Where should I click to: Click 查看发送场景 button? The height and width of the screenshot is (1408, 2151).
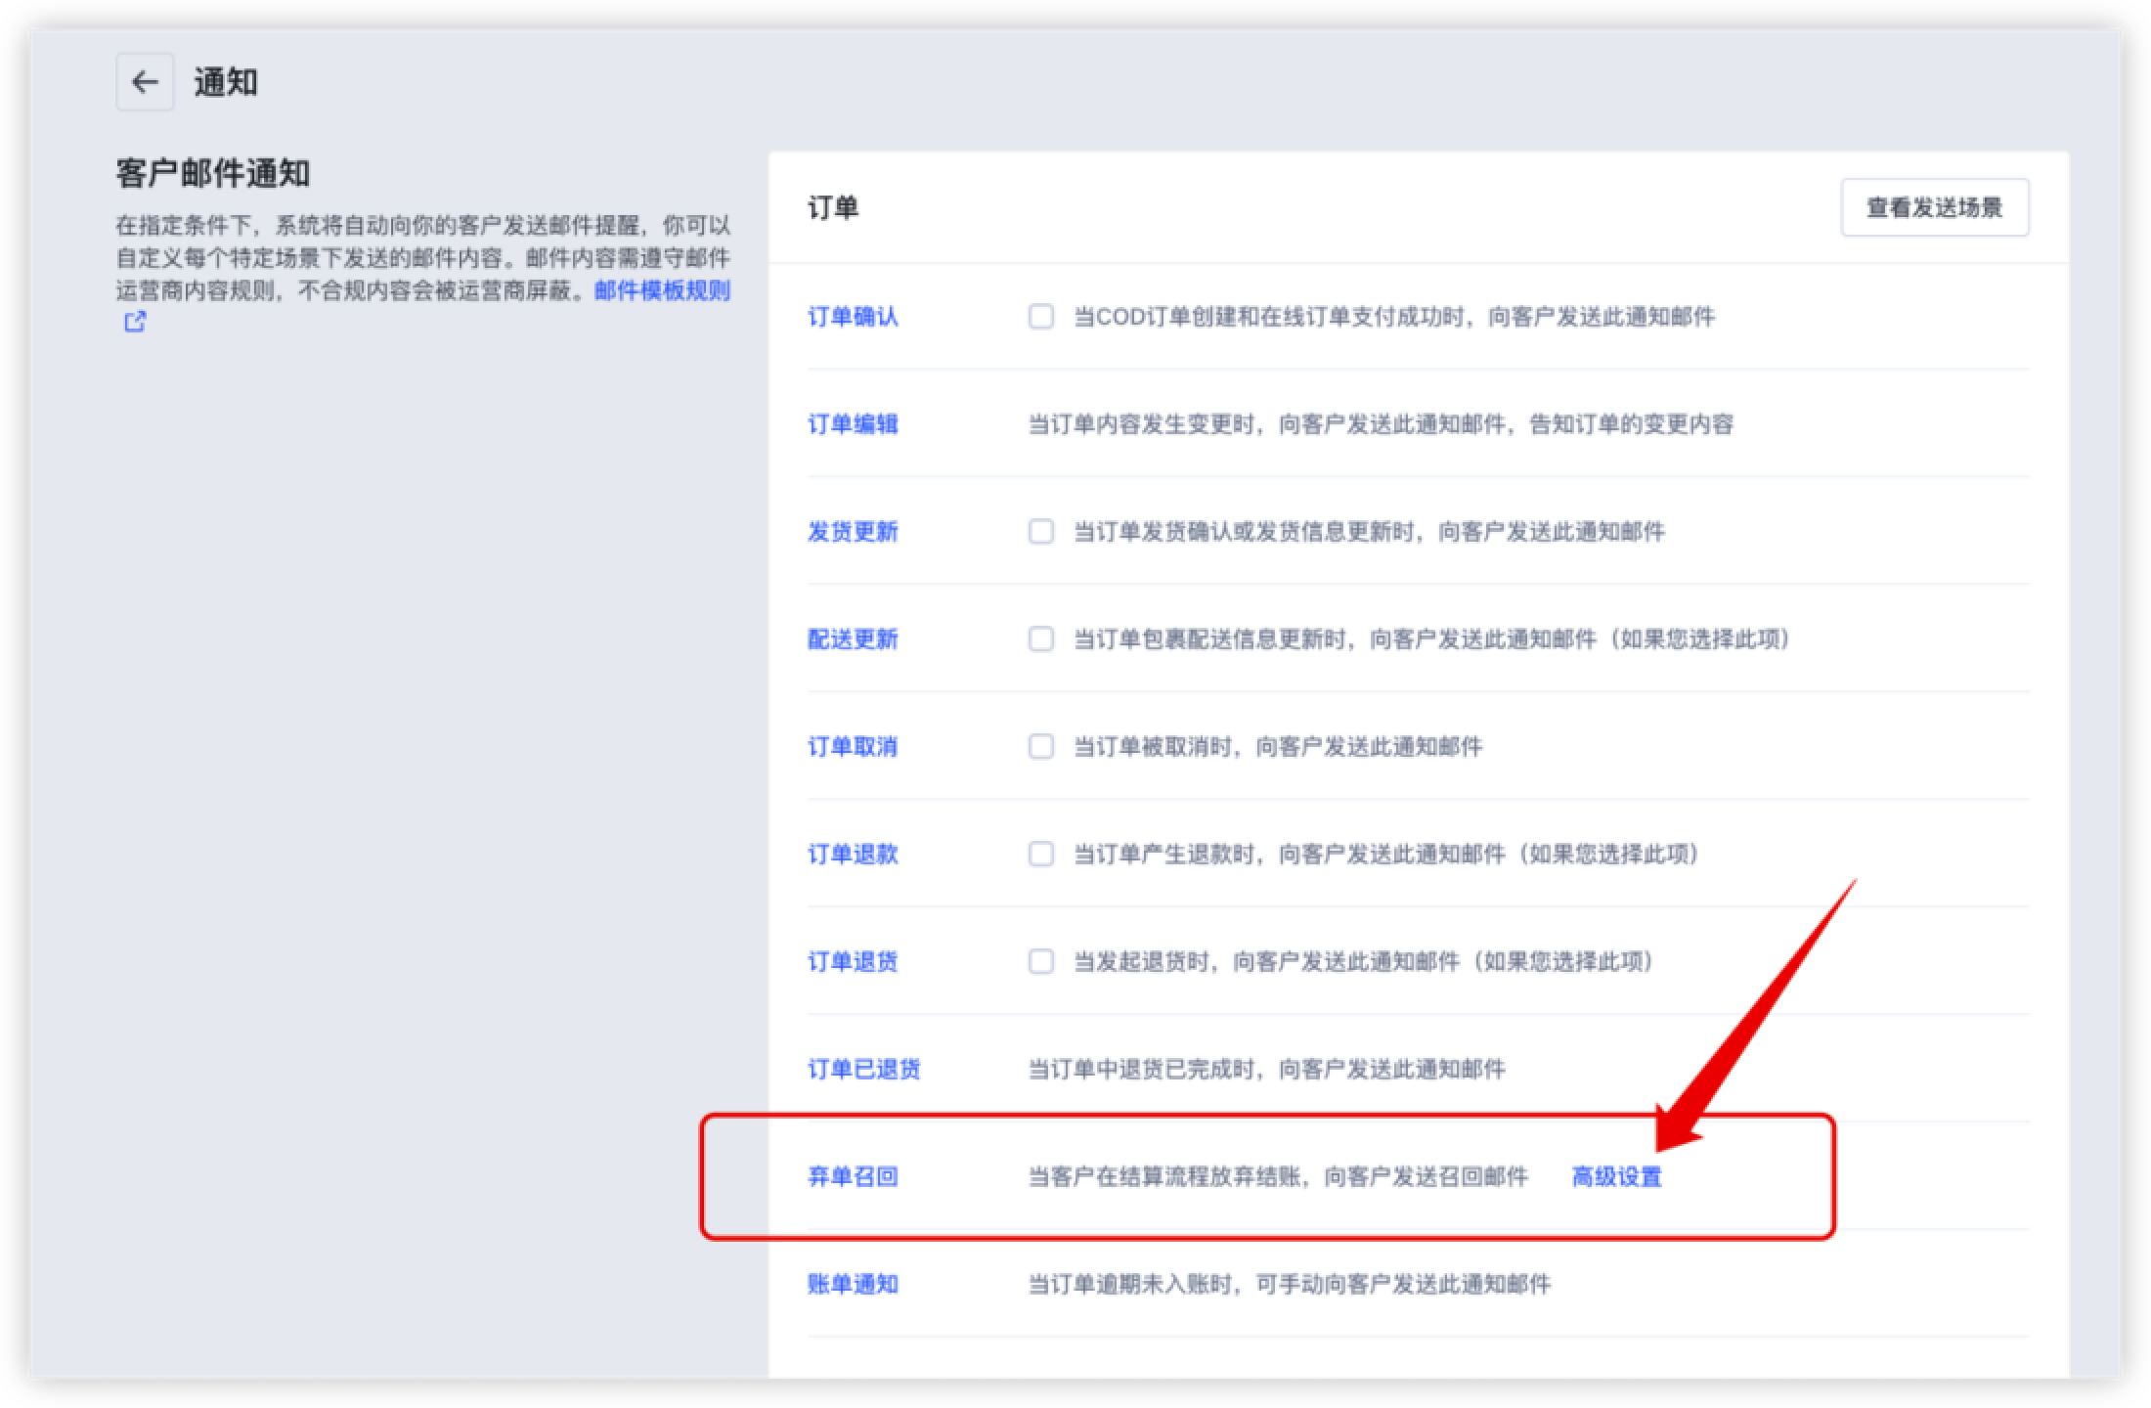click(x=1934, y=207)
